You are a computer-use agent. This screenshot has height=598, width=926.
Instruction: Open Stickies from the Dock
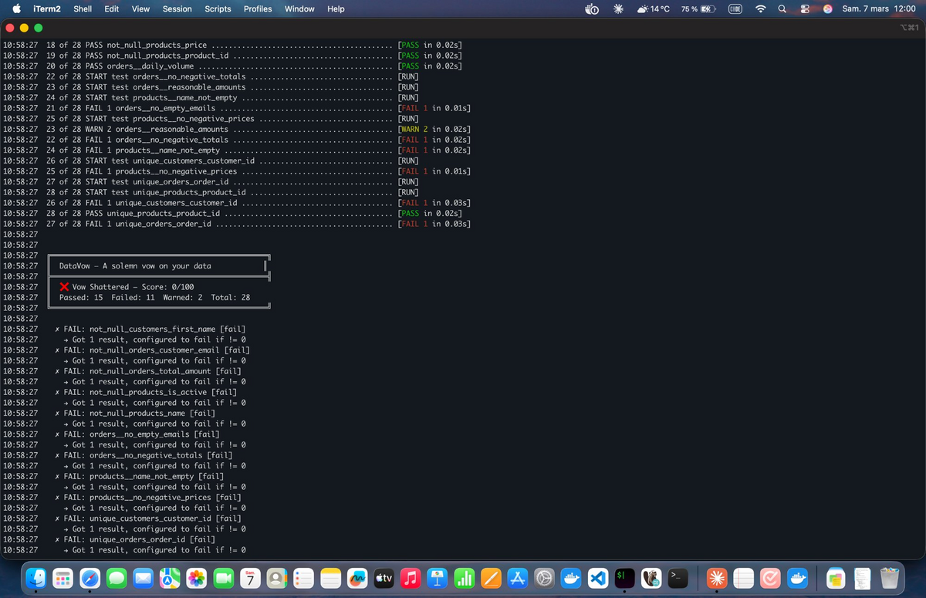(x=836, y=577)
